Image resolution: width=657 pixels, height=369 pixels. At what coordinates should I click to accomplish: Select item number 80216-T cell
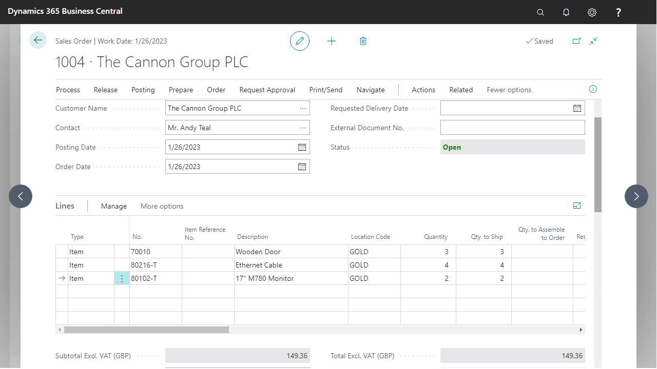[x=156, y=265]
